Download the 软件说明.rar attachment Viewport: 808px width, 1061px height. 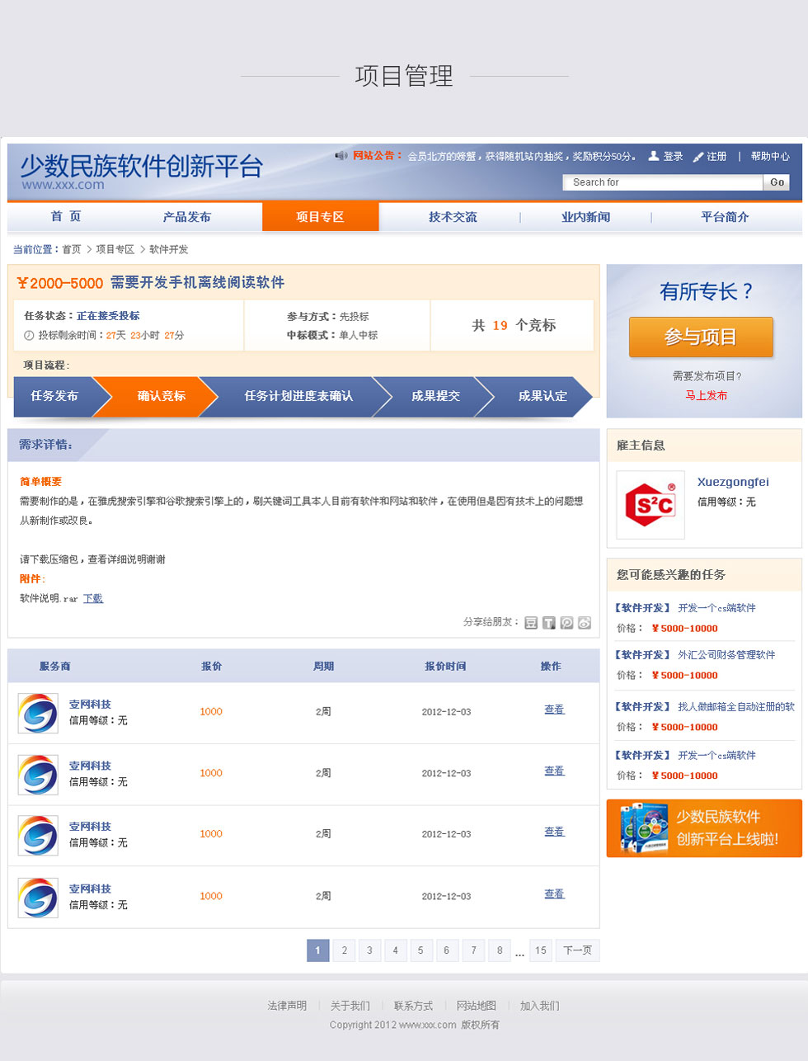[93, 598]
